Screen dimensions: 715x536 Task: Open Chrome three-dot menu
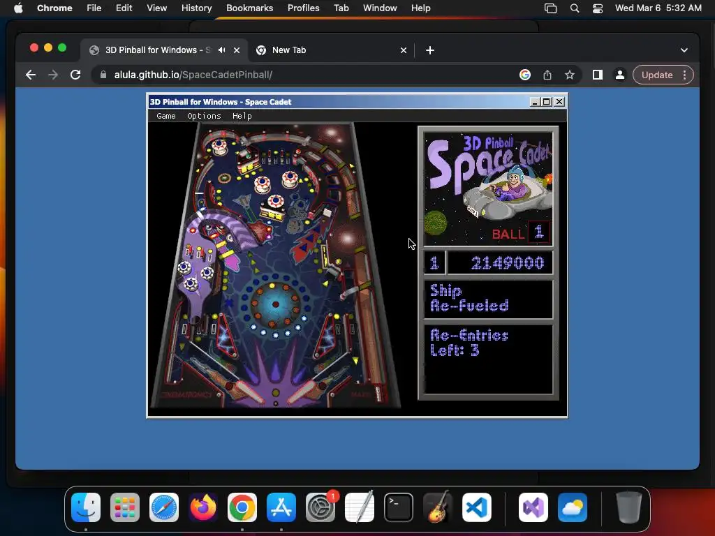[x=684, y=75]
